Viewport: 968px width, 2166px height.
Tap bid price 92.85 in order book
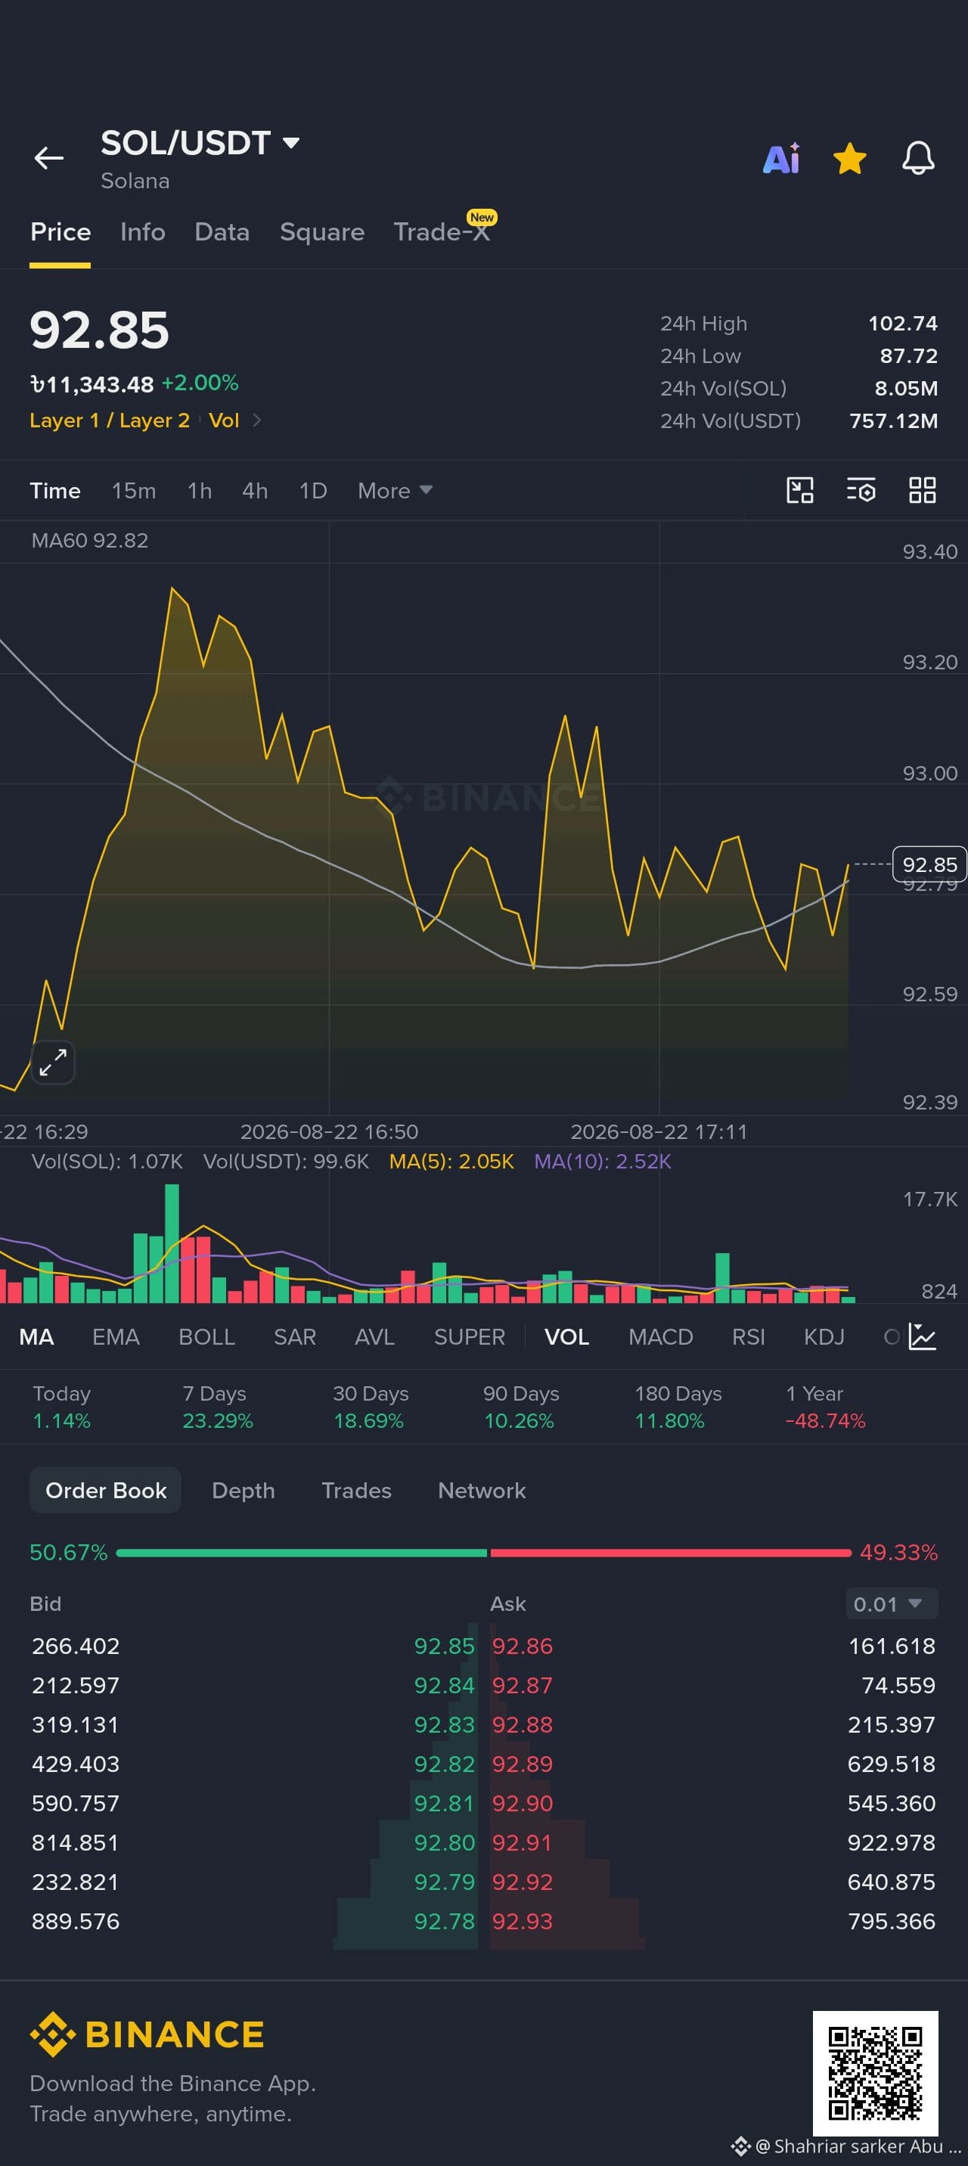[x=444, y=1646]
